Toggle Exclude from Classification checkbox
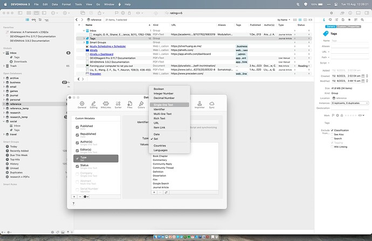Screen dimensions: 372x241 click(332, 130)
